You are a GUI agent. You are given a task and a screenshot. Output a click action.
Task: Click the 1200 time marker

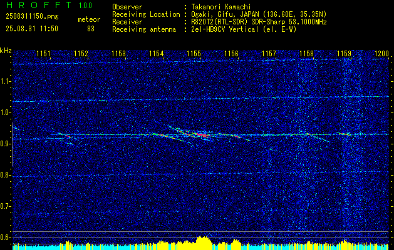381,54
